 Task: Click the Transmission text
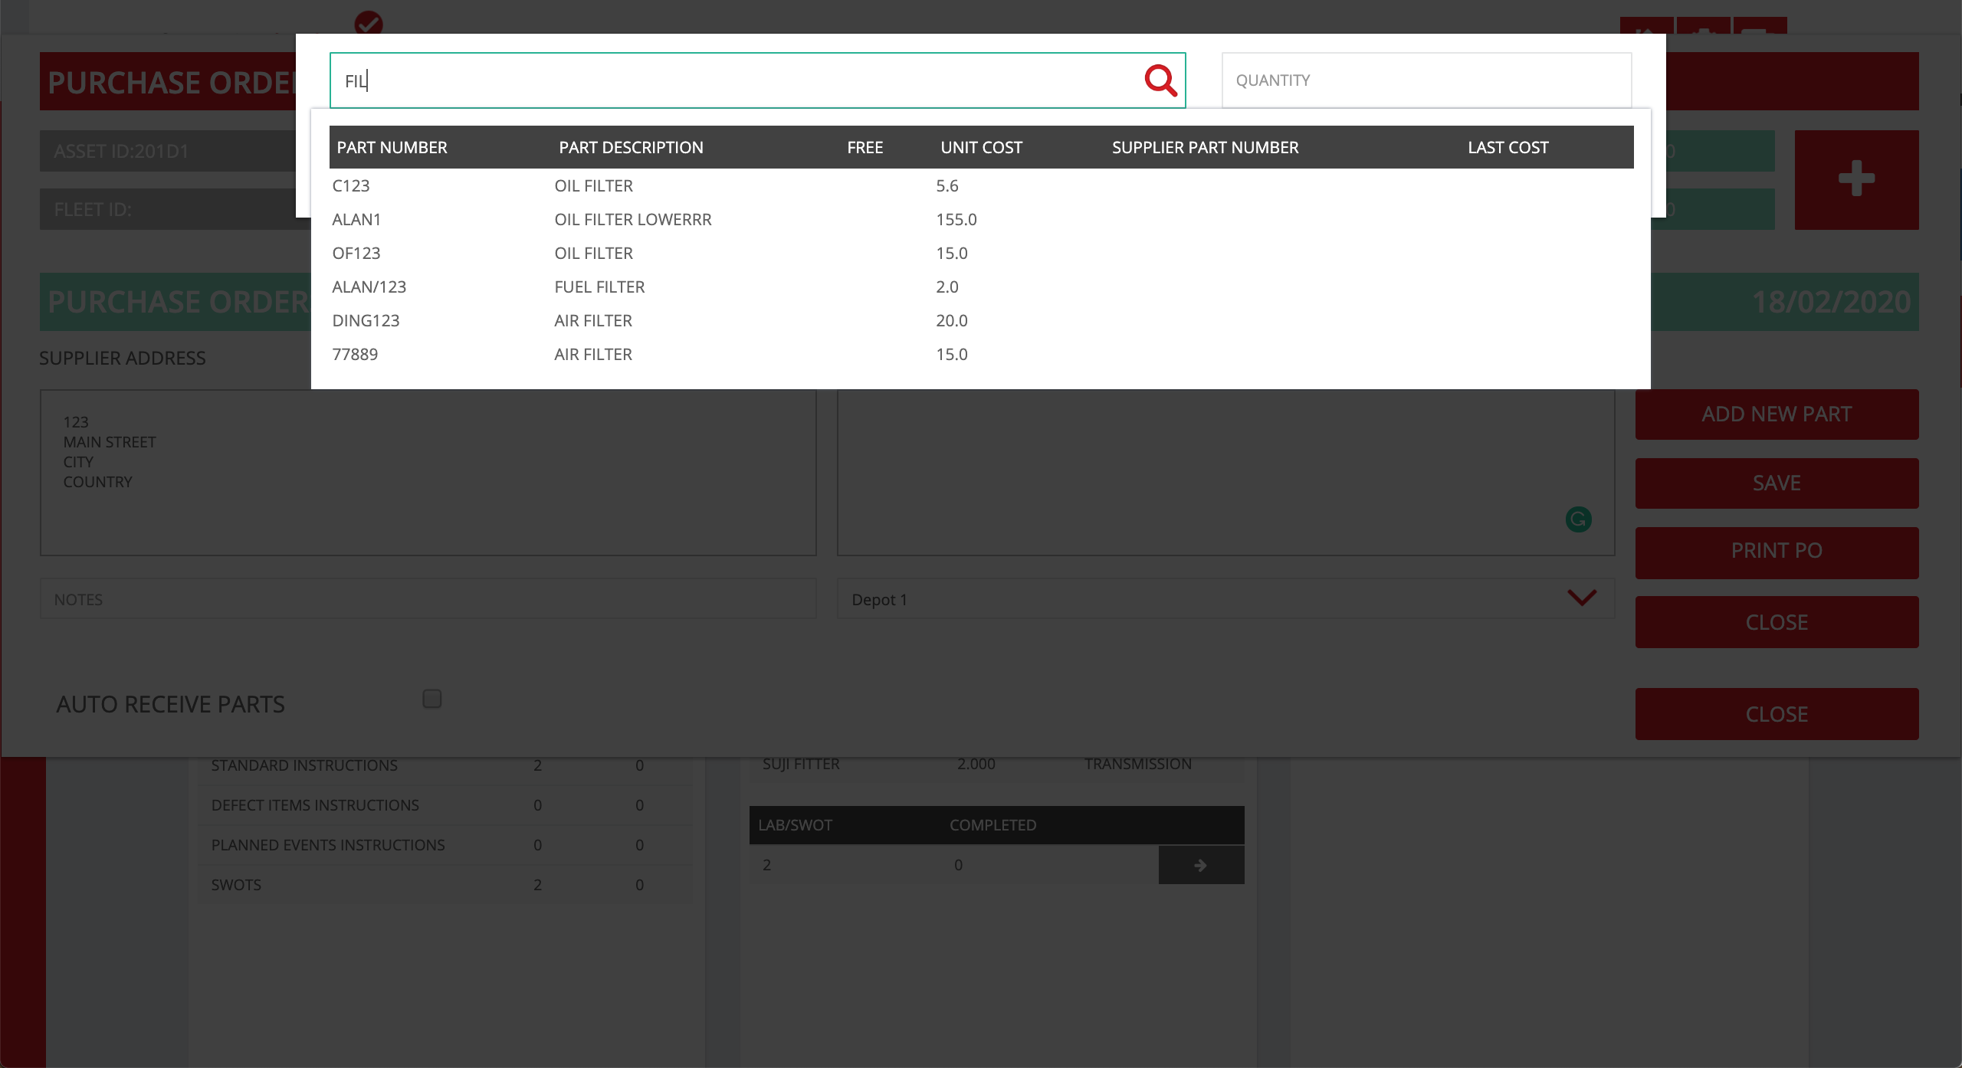(1137, 764)
